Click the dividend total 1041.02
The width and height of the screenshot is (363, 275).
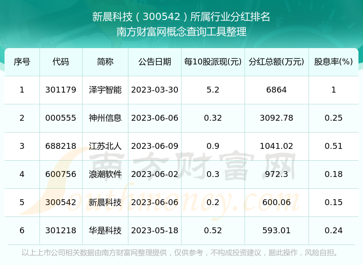point(276,146)
